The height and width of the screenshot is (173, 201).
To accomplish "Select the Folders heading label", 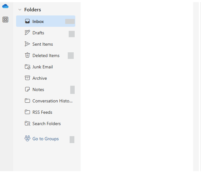I will click(x=33, y=10).
